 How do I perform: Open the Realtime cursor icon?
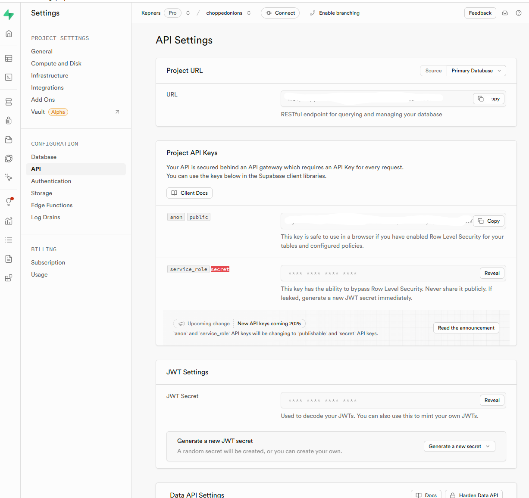(x=9, y=177)
